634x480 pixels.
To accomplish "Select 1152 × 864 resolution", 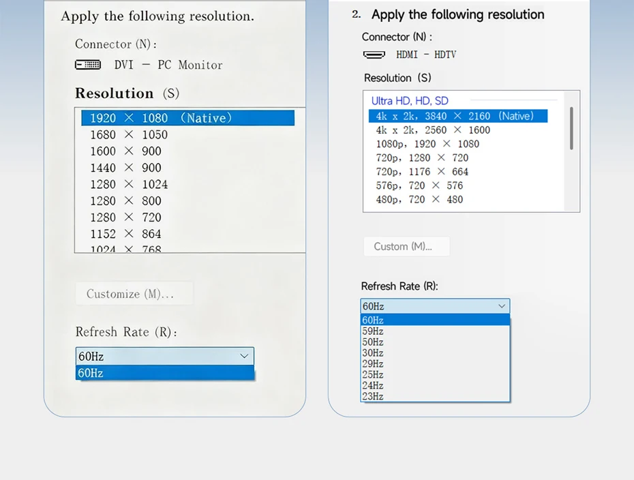I will (125, 234).
